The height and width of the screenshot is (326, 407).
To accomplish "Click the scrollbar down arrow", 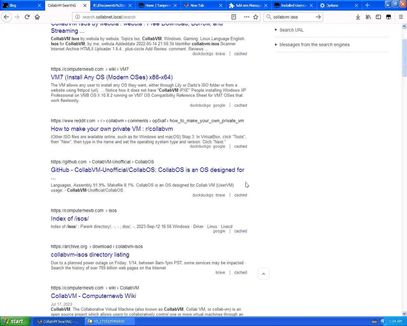I will point(404,314).
